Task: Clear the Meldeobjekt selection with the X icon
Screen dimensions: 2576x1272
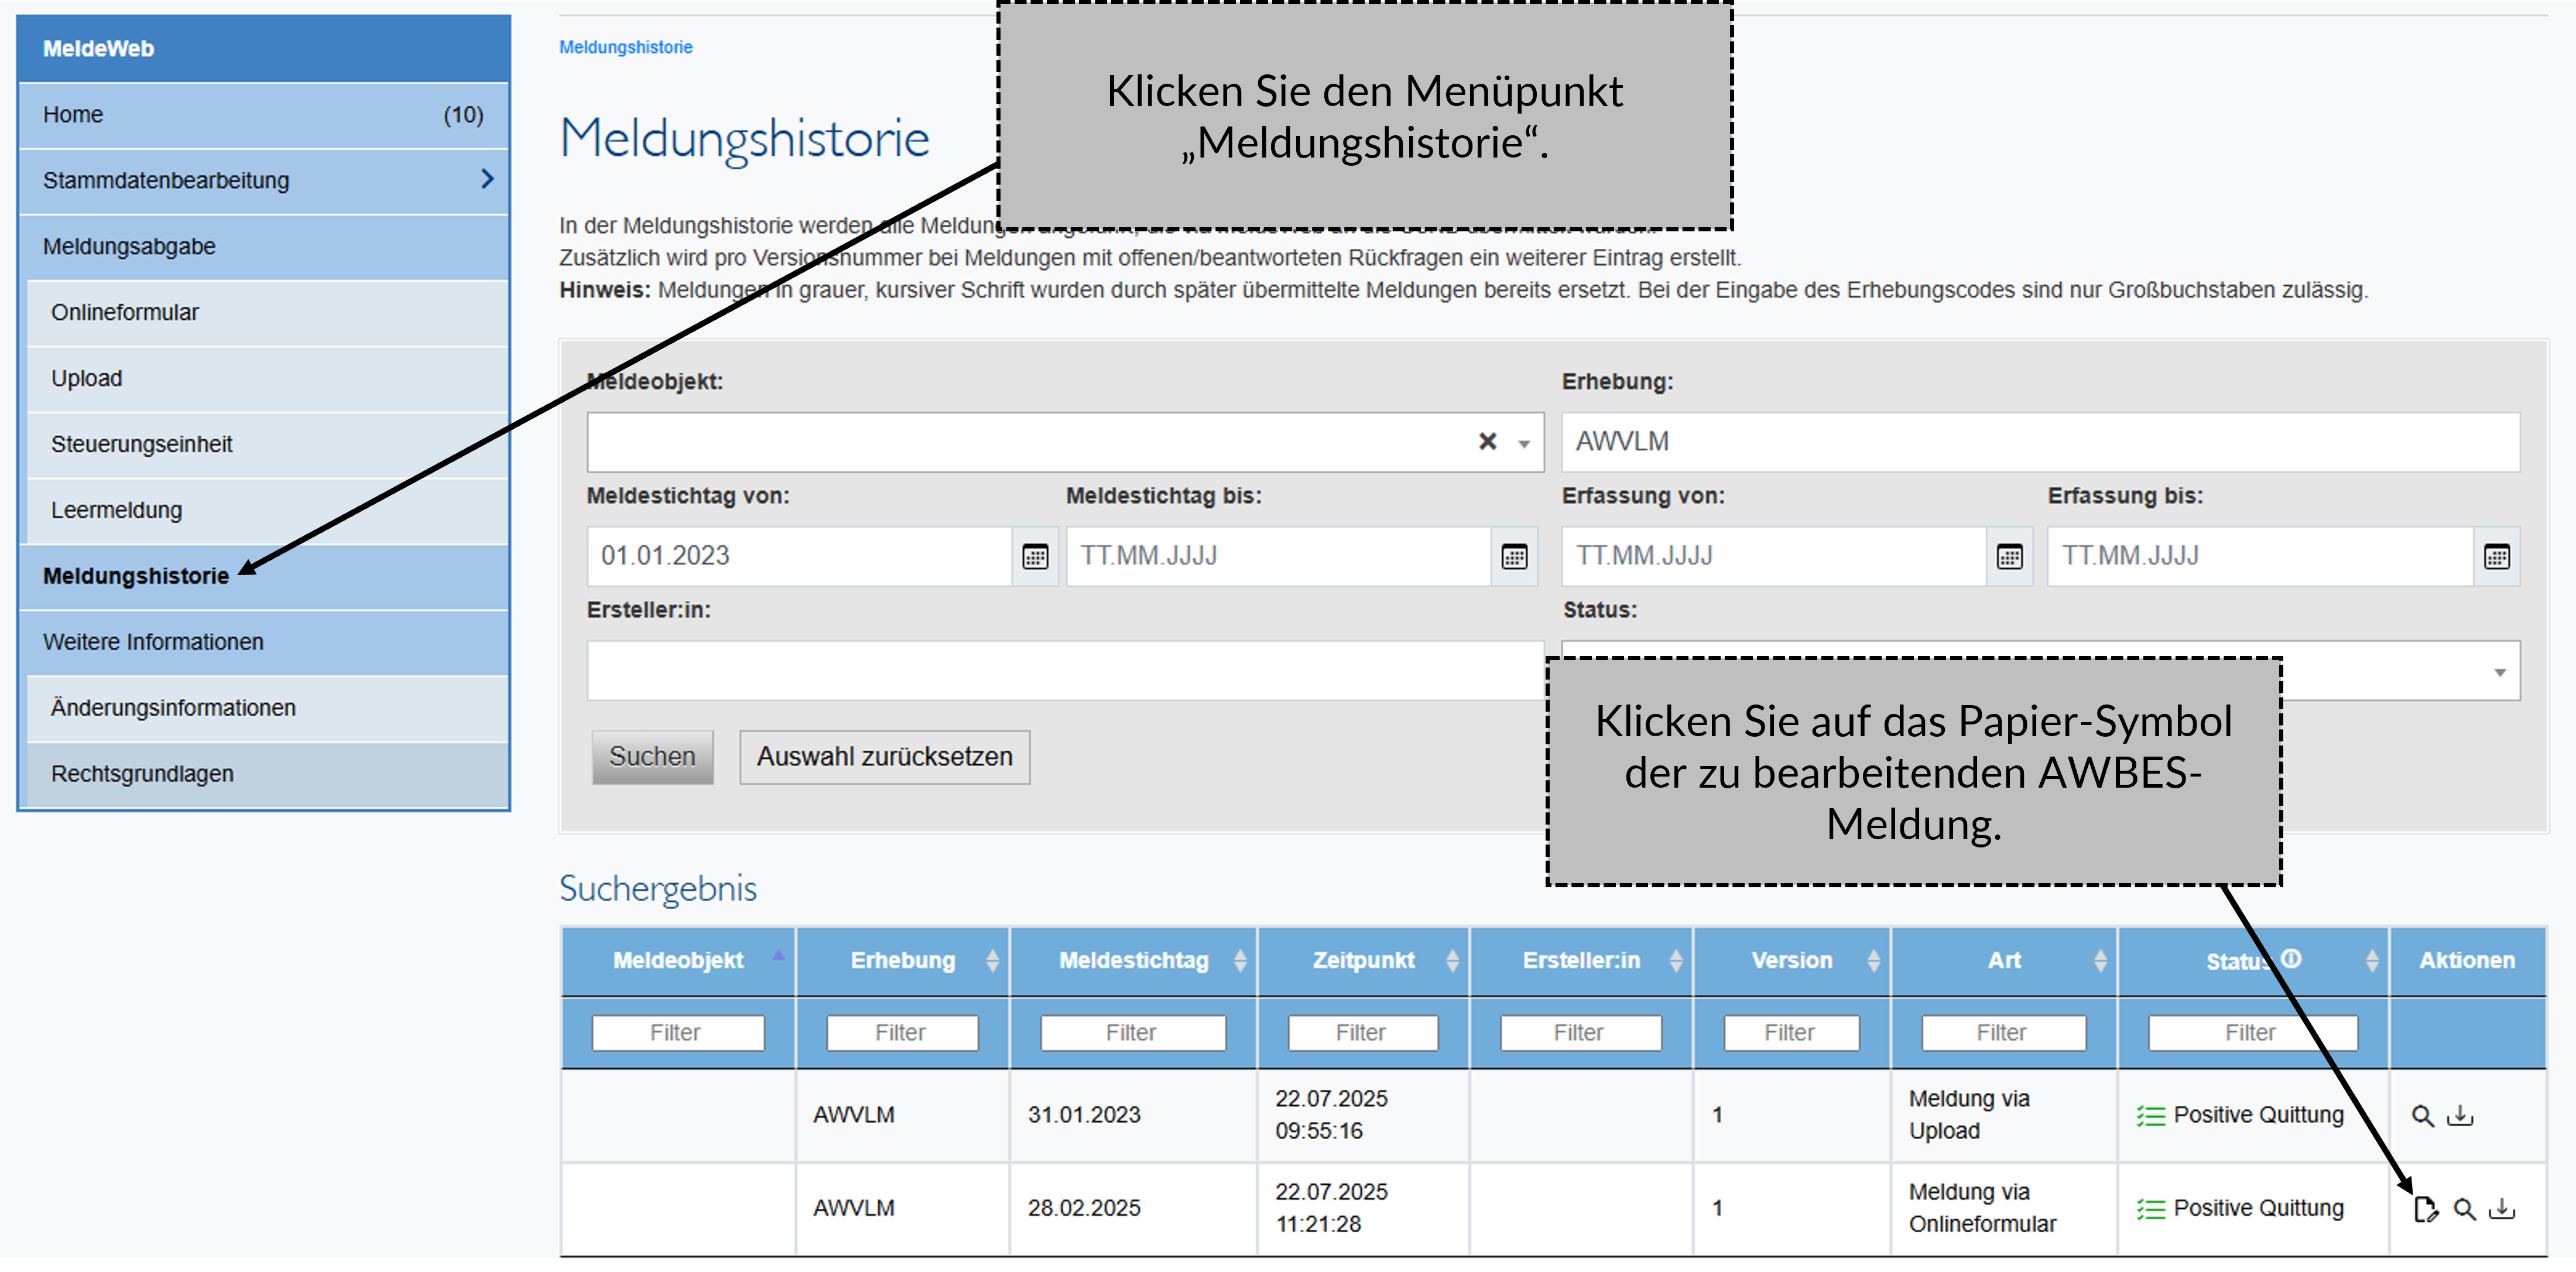Action: click(1487, 441)
